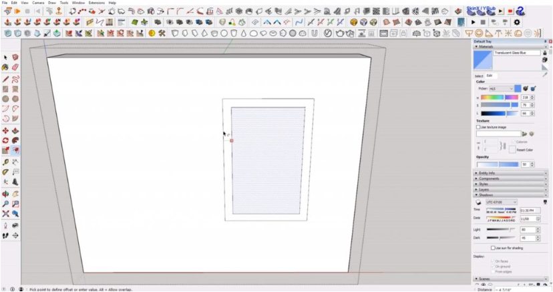Toggle Display Shadows icon in Shadows panel
Viewport: 553px width, 292px height.
coord(478,202)
